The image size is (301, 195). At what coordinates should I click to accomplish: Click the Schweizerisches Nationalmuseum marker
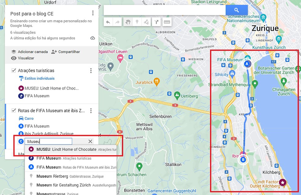[x=264, y=17]
